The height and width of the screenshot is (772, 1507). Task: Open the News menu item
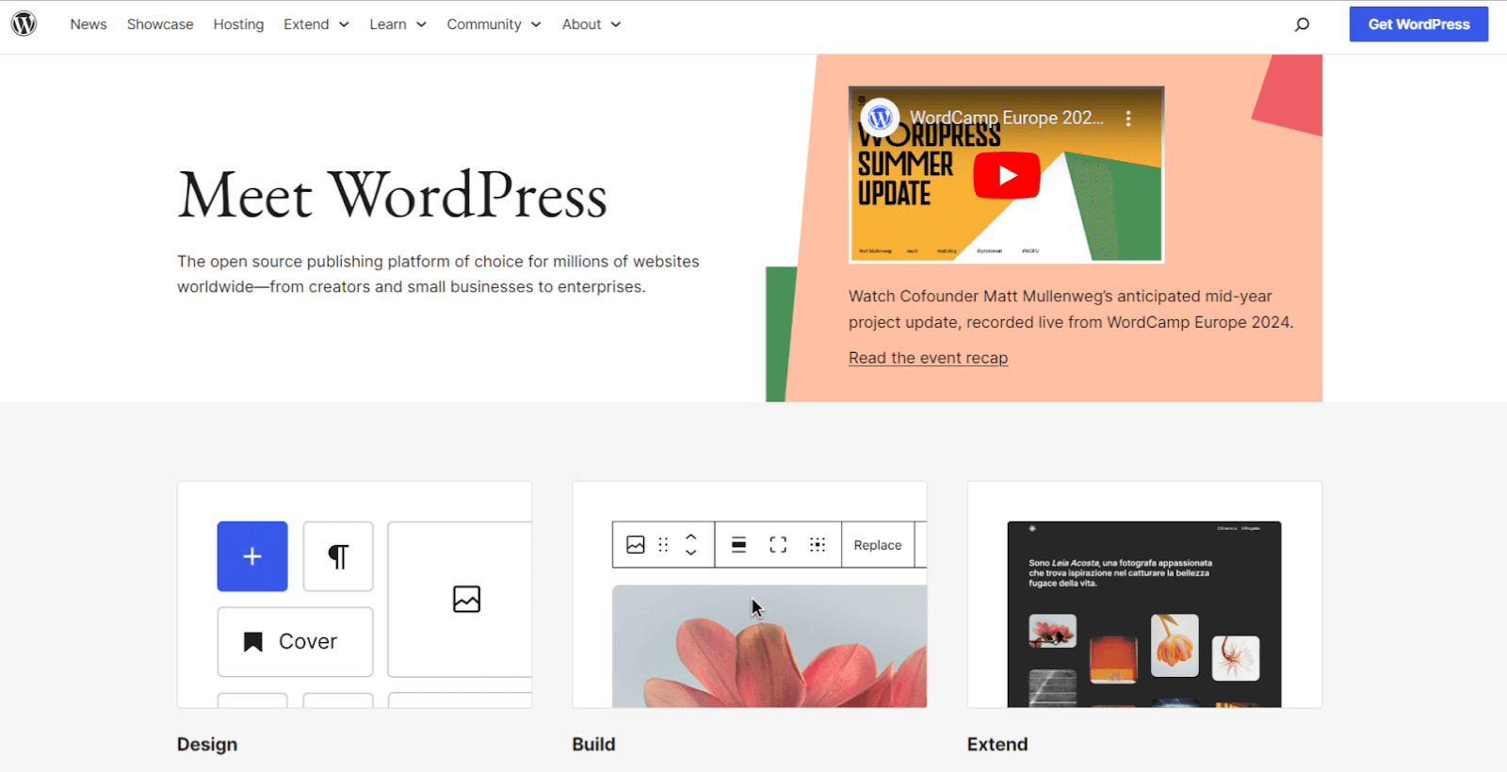89,24
